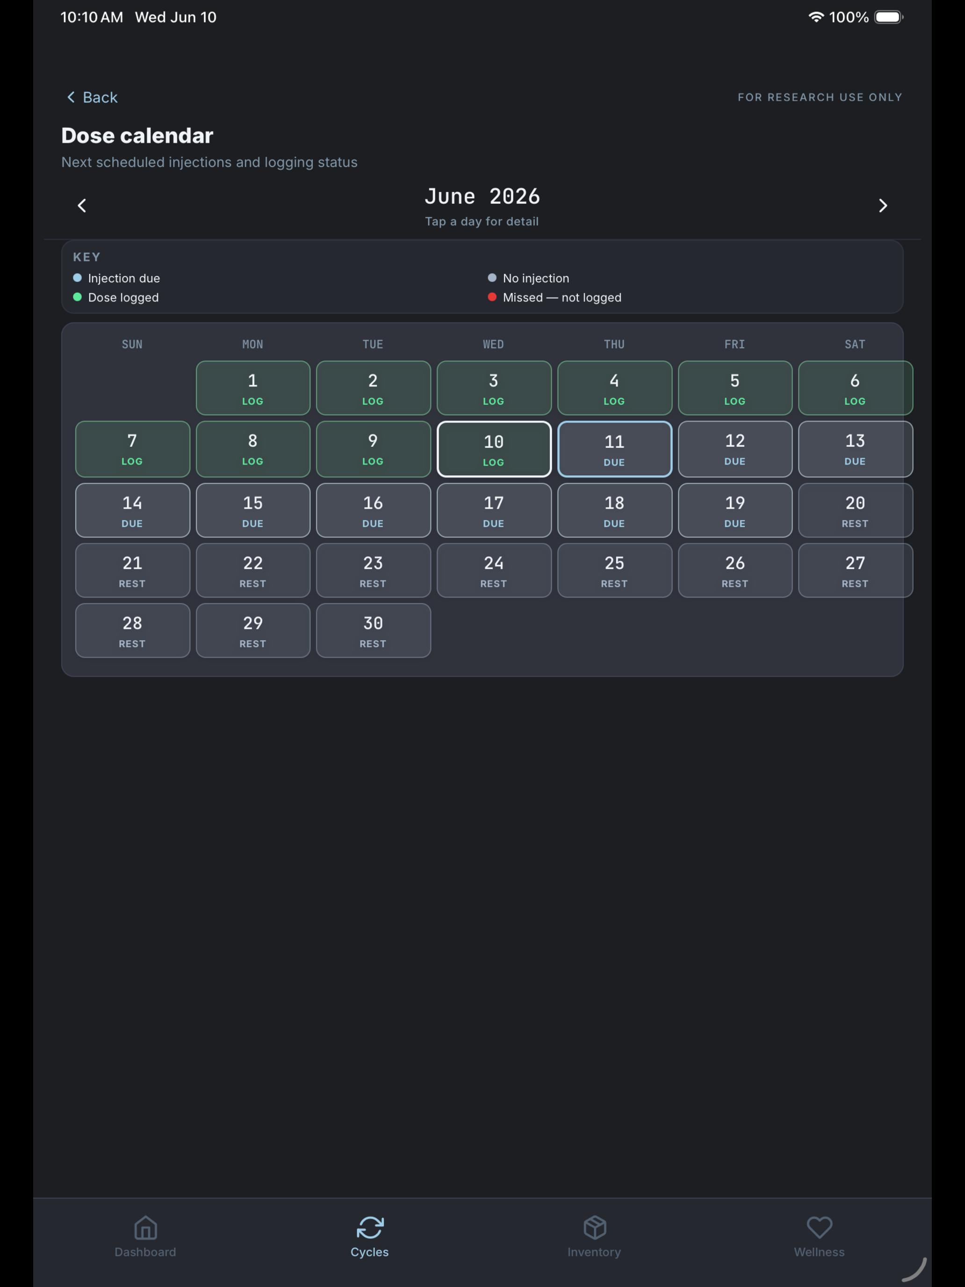This screenshot has width=965, height=1287.
Task: Select June 13 due day
Action: [x=855, y=449]
